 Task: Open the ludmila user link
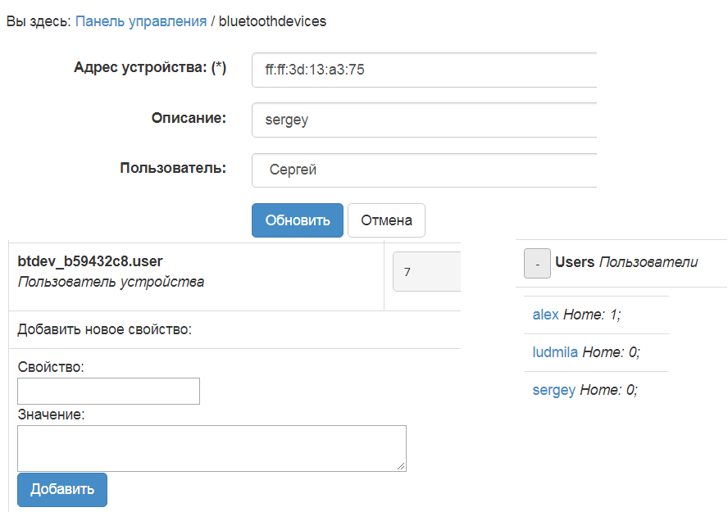(555, 352)
